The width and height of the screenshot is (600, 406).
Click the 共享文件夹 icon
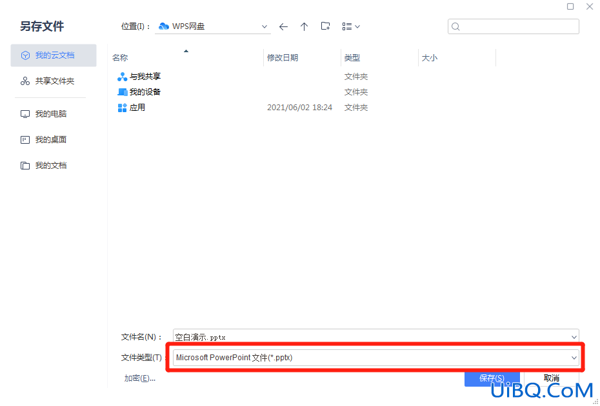(25, 81)
